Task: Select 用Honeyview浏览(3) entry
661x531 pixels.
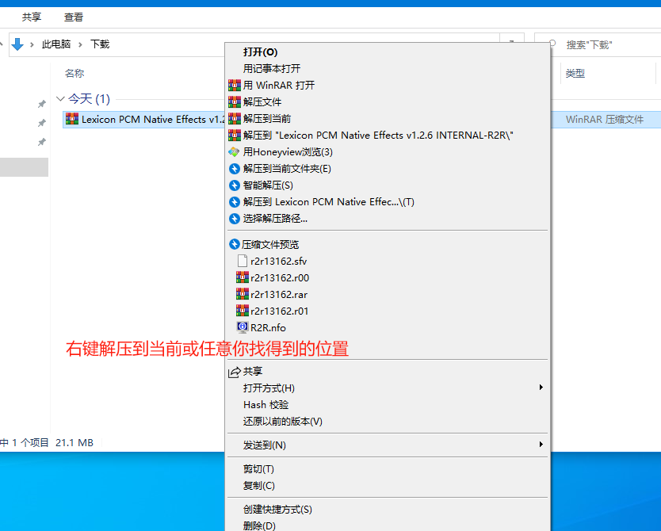Action: [x=388, y=151]
